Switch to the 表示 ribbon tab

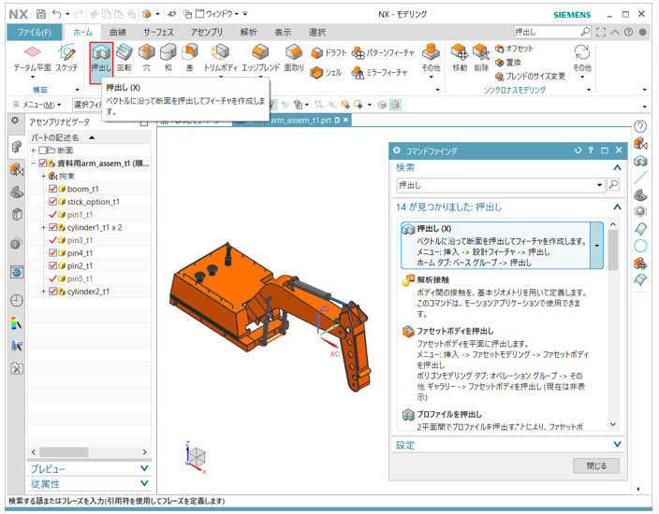(x=283, y=33)
